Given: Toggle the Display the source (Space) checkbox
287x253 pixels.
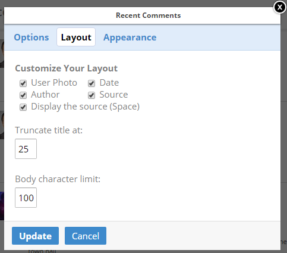Looking at the screenshot, I should 23,107.
